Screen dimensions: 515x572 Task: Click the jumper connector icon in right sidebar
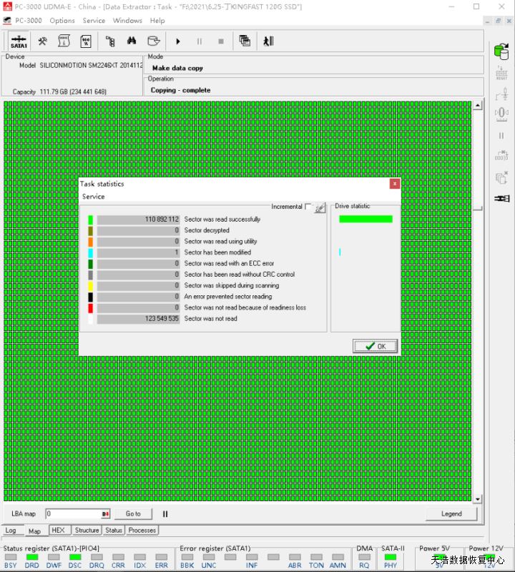501,198
